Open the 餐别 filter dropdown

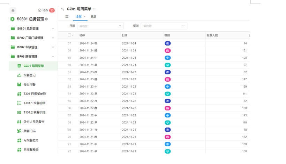pos(164,26)
